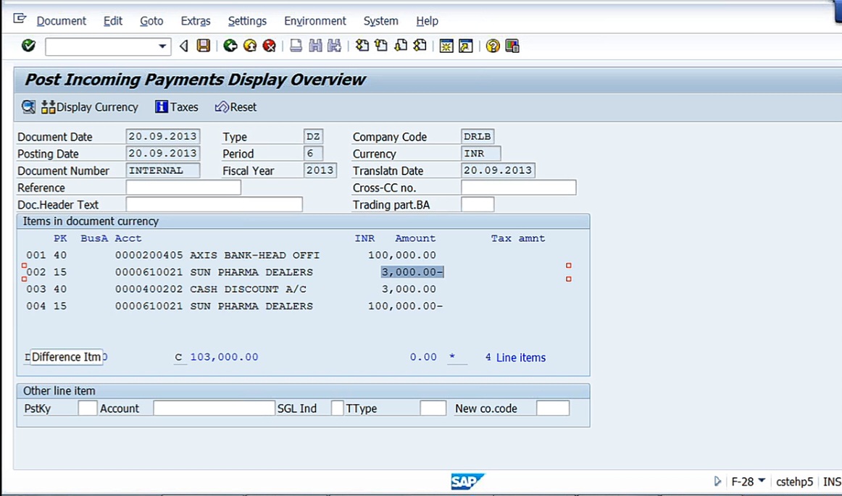Click the Posting Date field value
The image size is (842, 496).
pyautogui.click(x=163, y=154)
